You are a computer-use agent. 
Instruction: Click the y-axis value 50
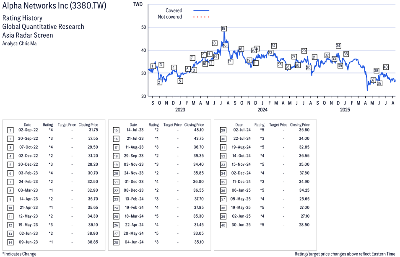(x=144, y=27)
